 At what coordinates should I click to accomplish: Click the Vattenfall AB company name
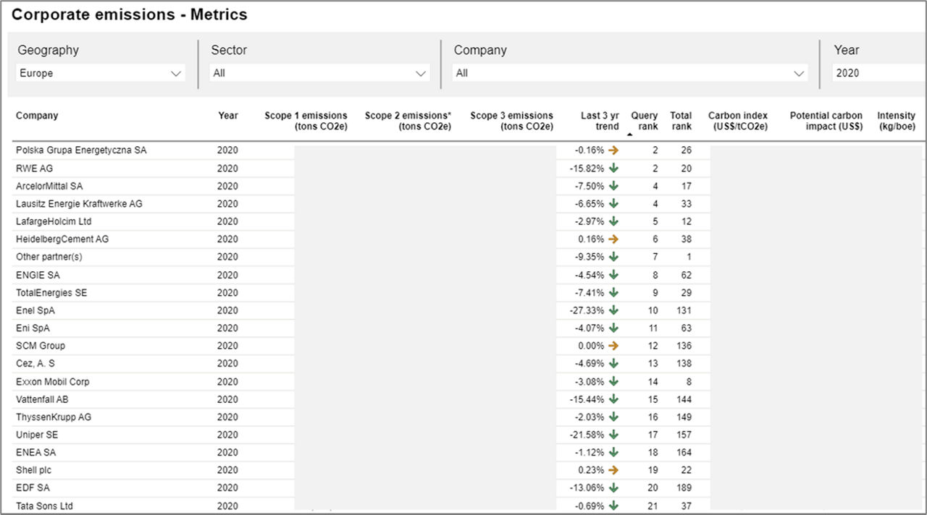coord(42,399)
